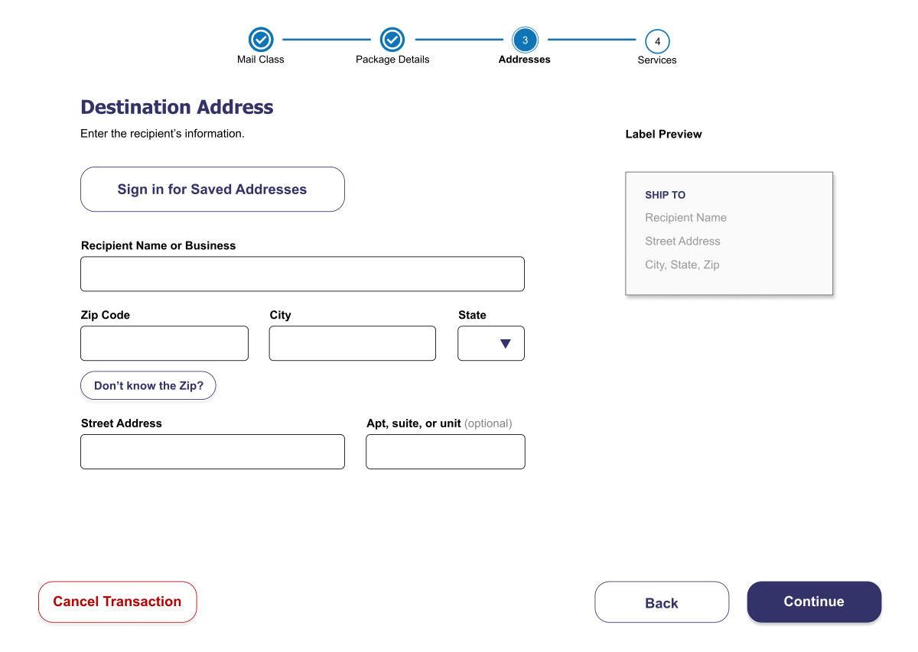
Task: Click the Mail Class step label
Action: click(x=261, y=60)
